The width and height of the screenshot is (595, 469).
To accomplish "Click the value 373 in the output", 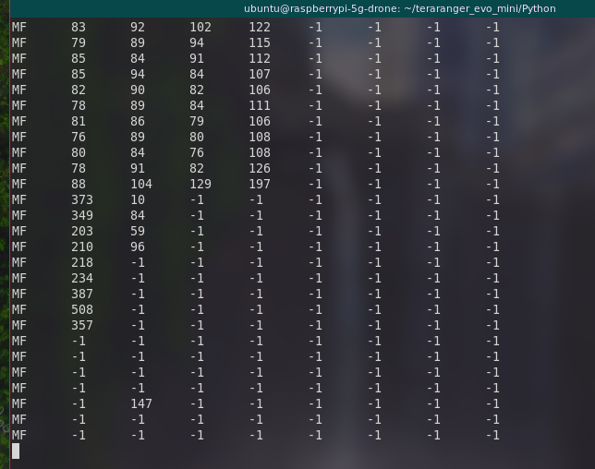I will tap(82, 199).
